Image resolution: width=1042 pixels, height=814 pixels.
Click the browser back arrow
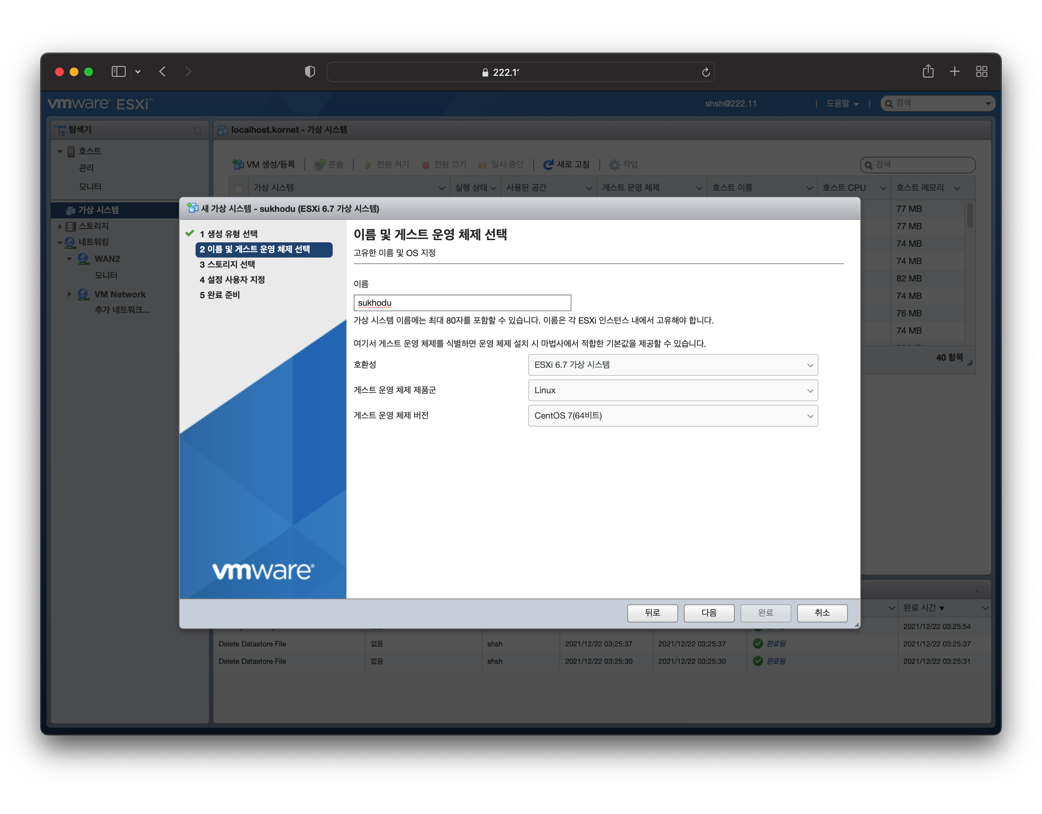point(163,71)
